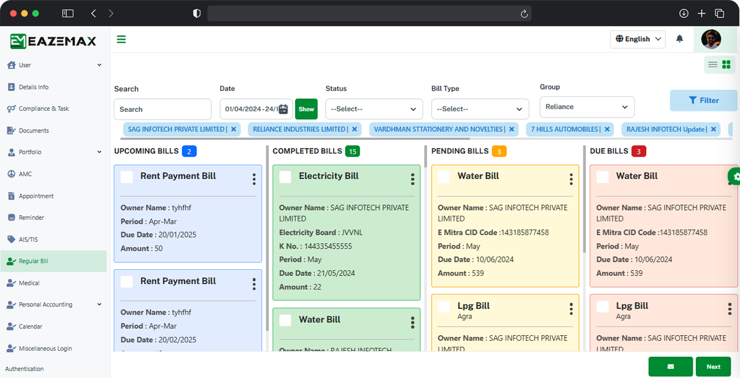Open options on Pending Water Bill card
This screenshot has width=740, height=378.
571,179
